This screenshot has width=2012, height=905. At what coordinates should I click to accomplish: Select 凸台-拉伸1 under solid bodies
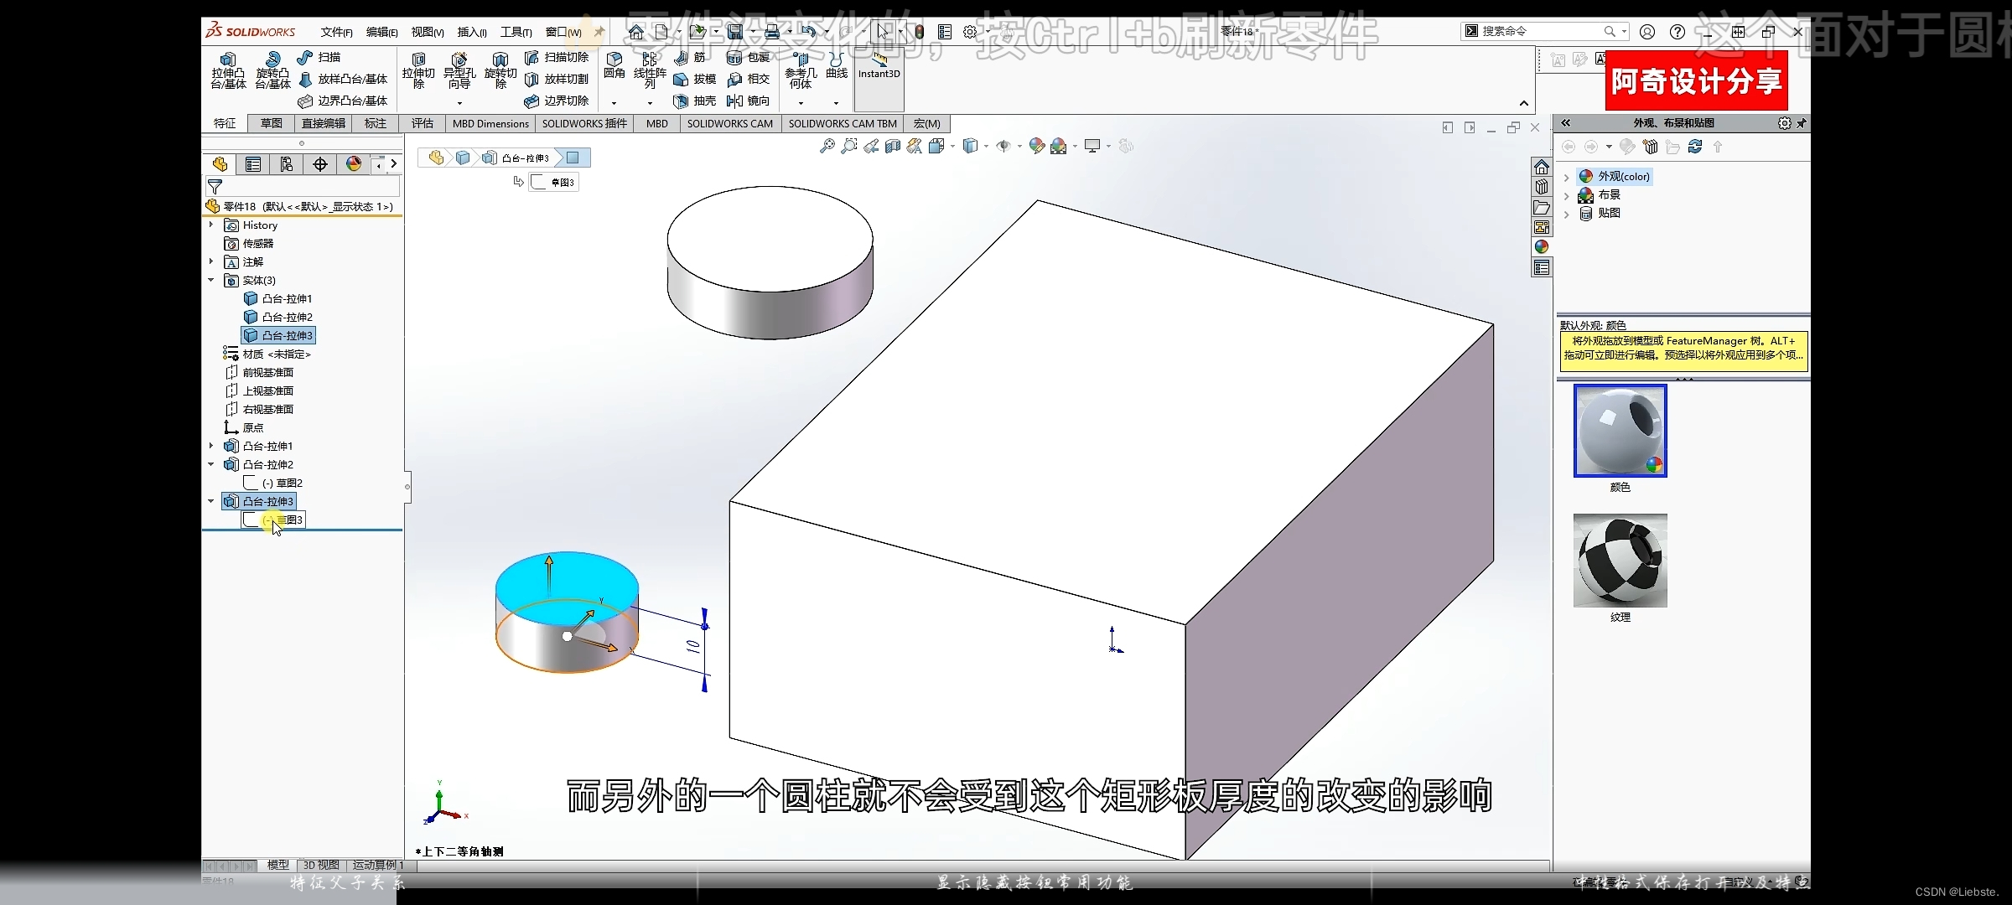tap(287, 298)
